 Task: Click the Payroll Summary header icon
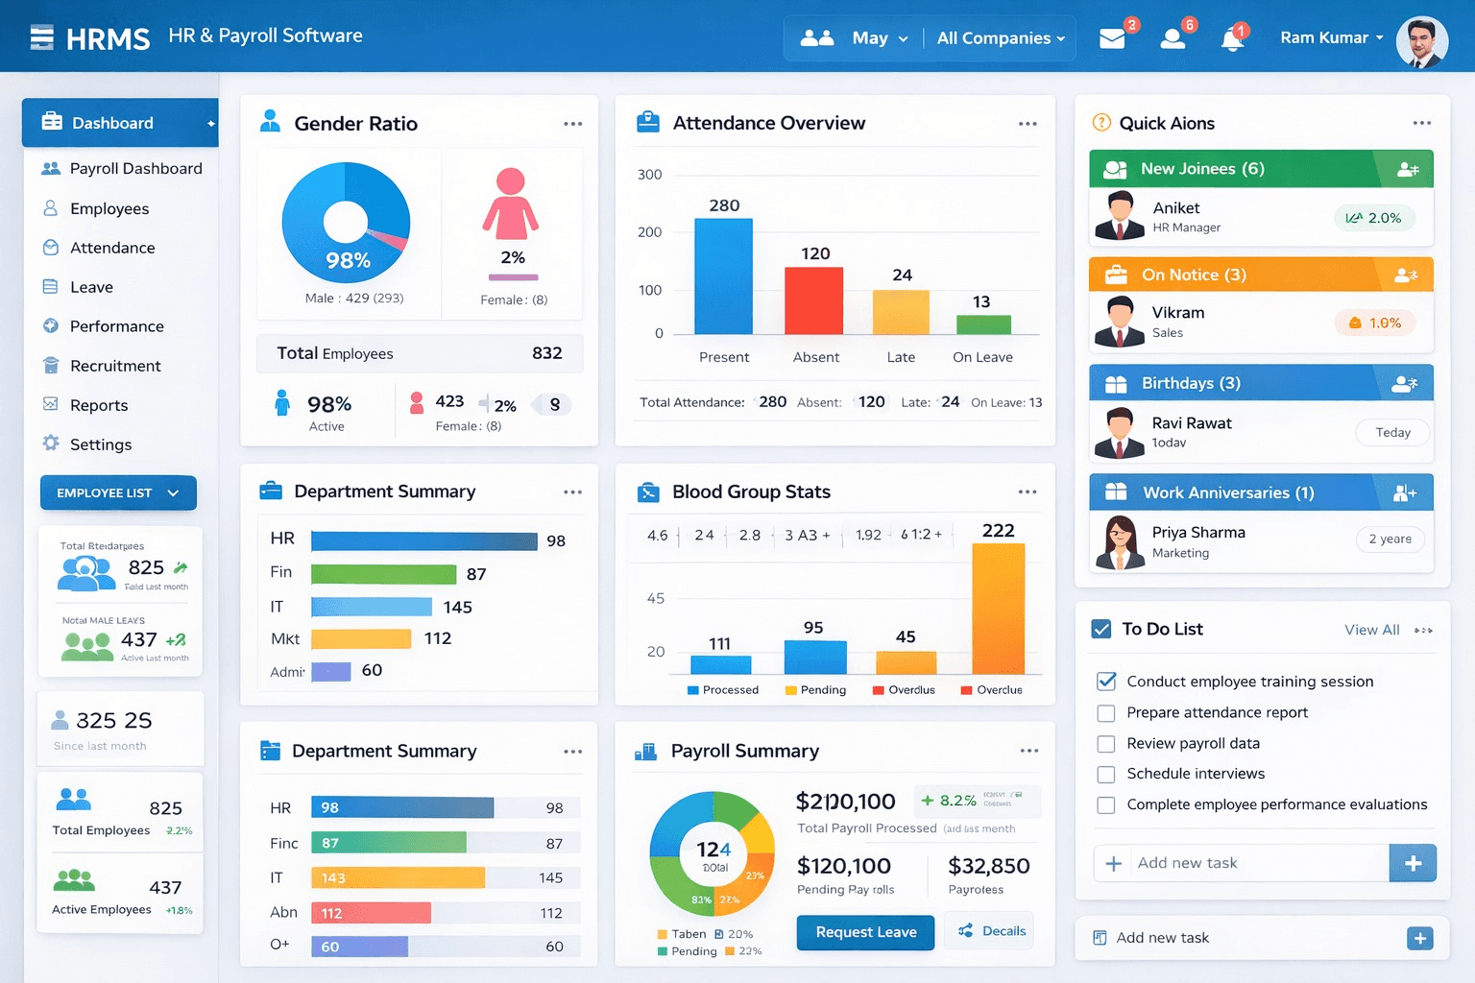tap(645, 752)
